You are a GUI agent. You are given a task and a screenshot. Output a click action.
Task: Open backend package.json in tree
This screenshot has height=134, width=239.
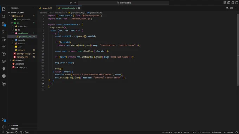(22, 57)
